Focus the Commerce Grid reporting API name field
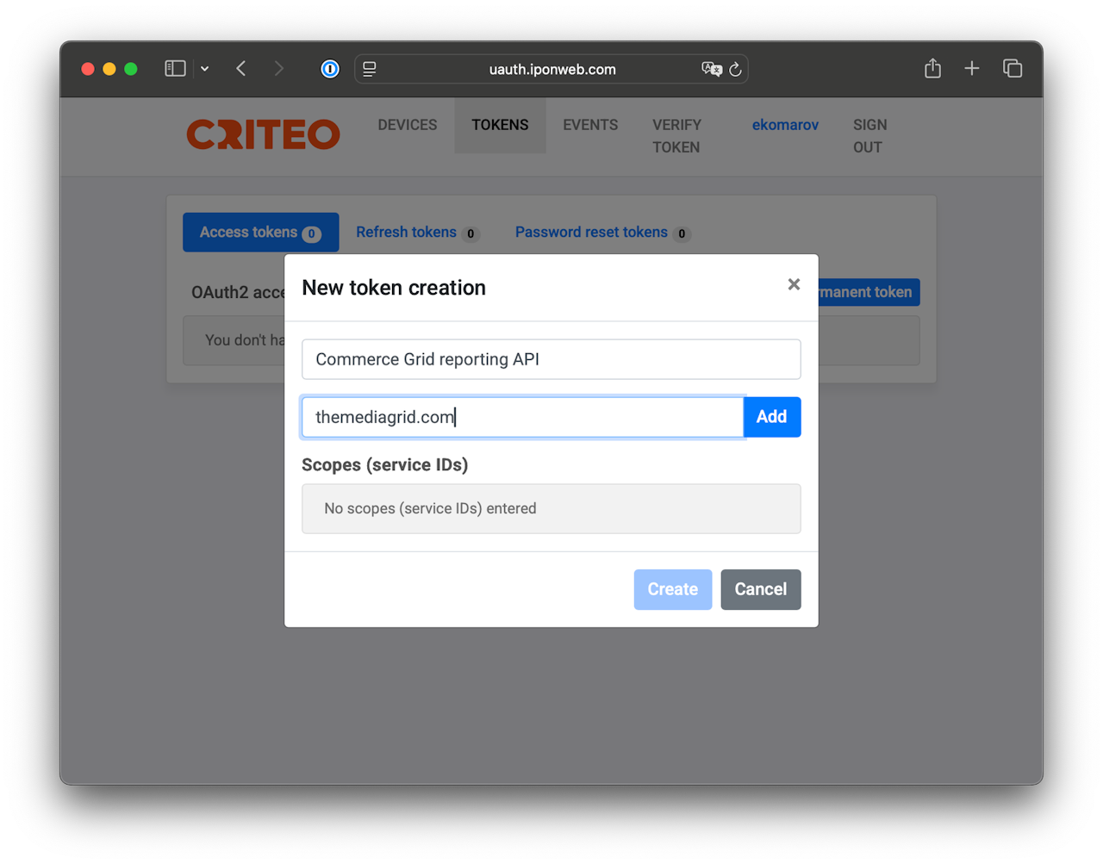Viewport: 1103px width, 864px height. 551,359
